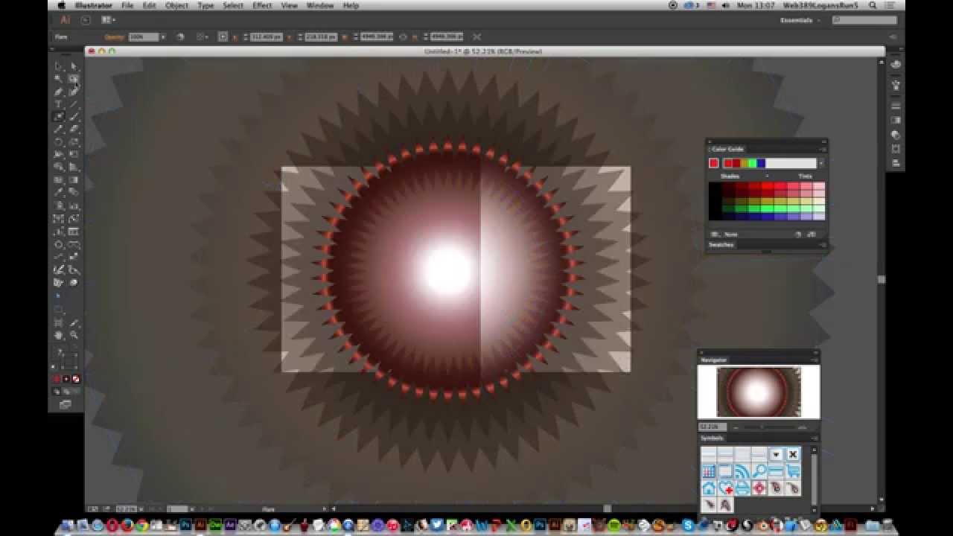Viewport: 953px width, 536px height.
Task: Open the Opacity value dropdown arrow
Action: click(163, 36)
